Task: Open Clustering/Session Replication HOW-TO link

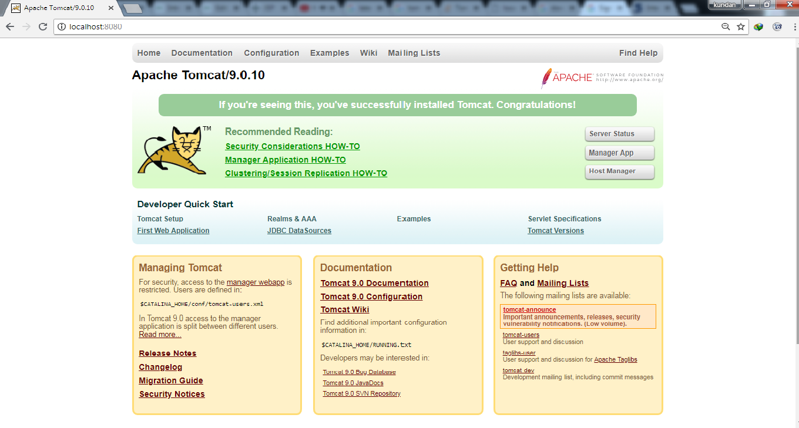Action: tap(306, 173)
